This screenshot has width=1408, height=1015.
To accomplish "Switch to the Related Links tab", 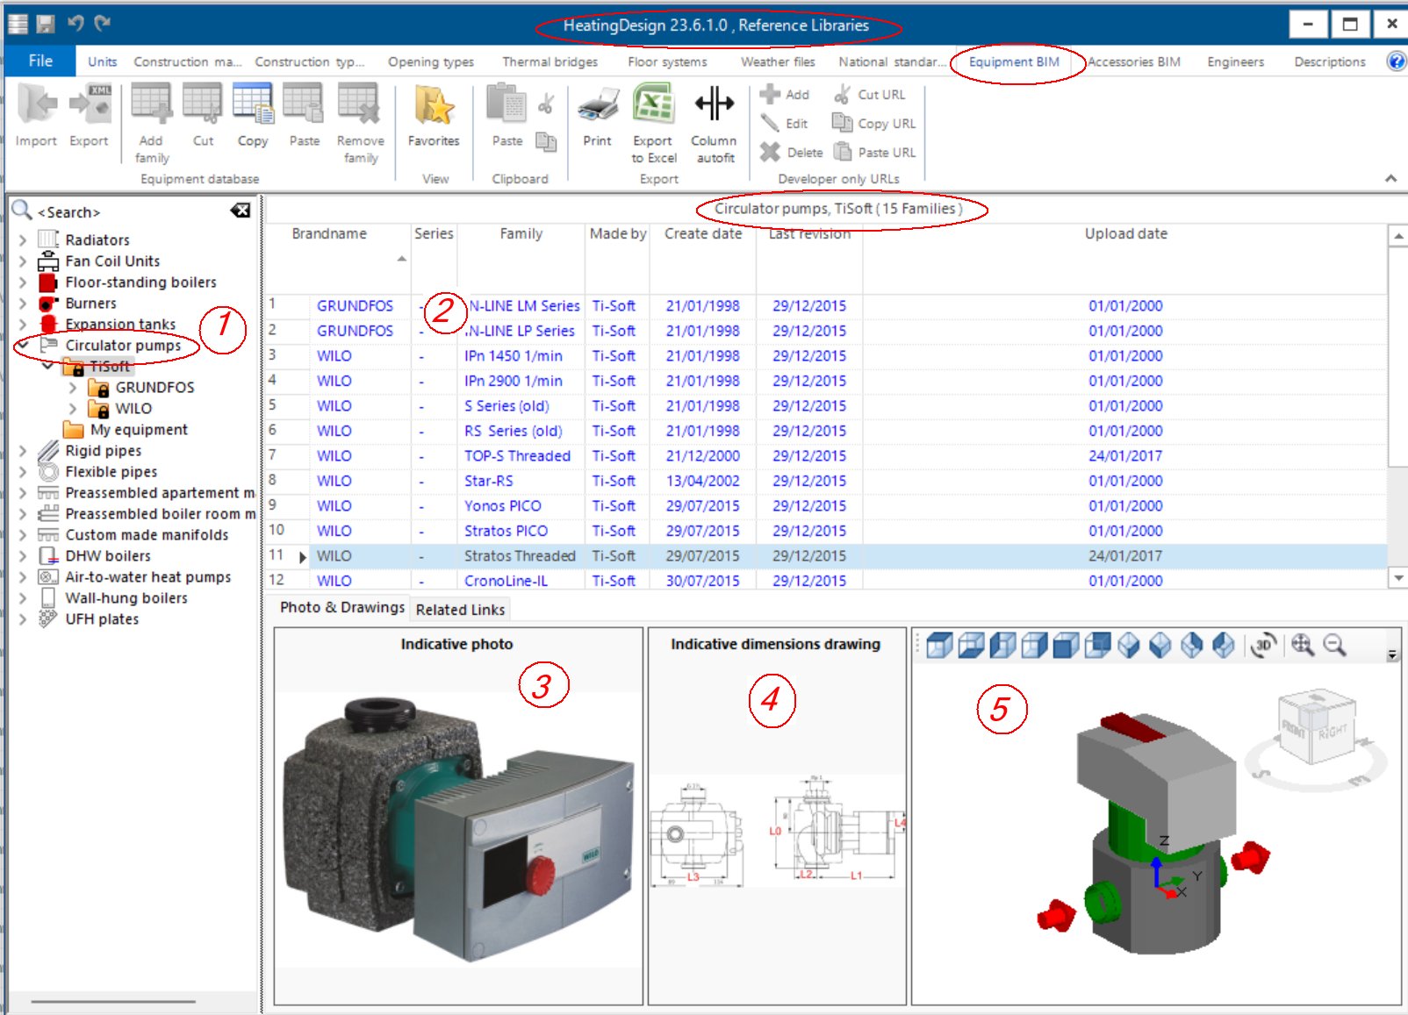I will tap(460, 609).
